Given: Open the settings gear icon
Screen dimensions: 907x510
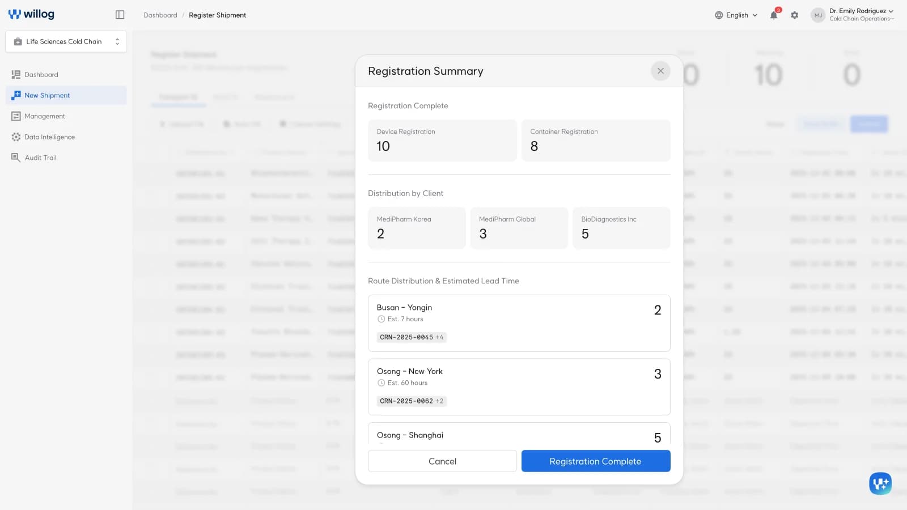Looking at the screenshot, I should pos(795,15).
